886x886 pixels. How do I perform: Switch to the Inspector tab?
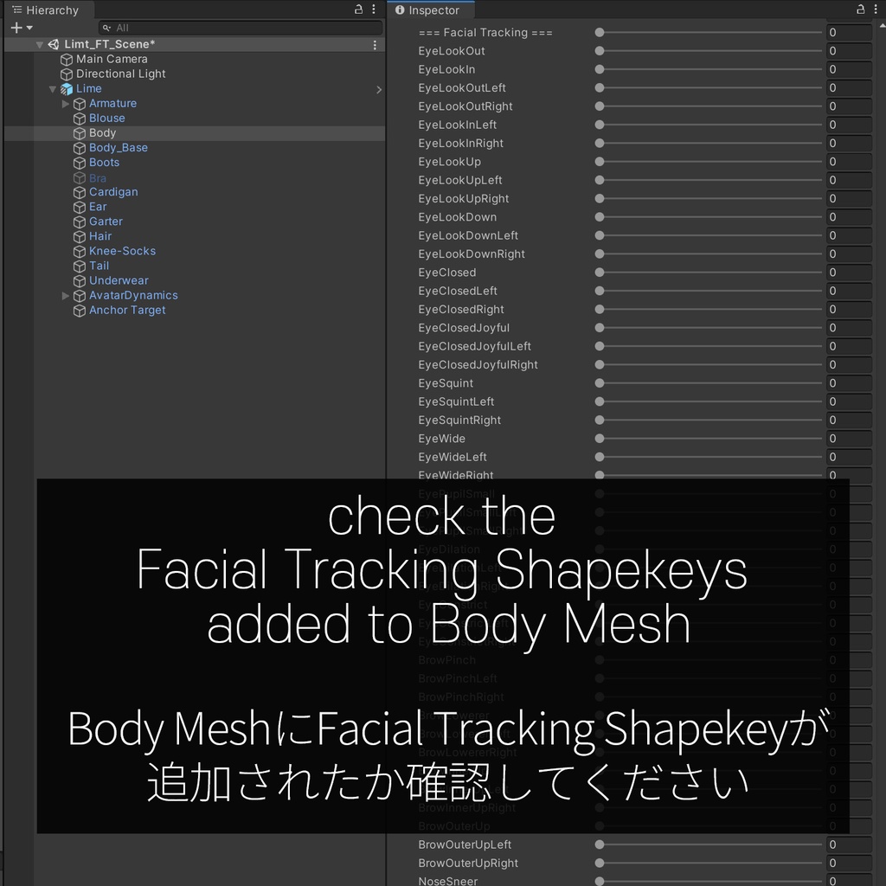[431, 10]
